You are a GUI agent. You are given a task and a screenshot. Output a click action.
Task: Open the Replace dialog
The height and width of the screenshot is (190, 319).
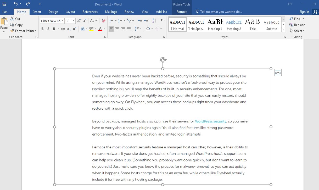298,25
